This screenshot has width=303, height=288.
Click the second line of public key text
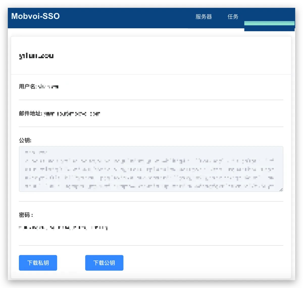[x=149, y=161]
